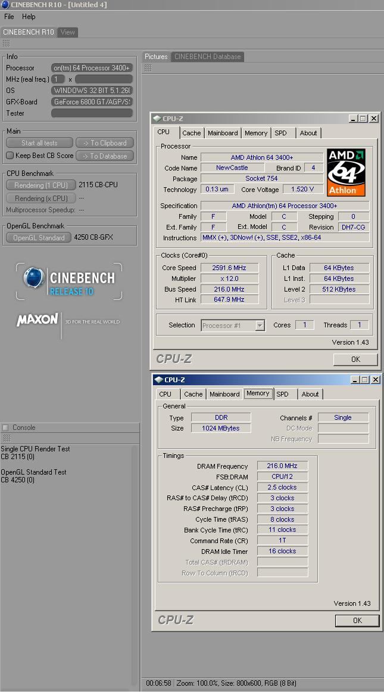Click the Command Rate 1T value

282,541
